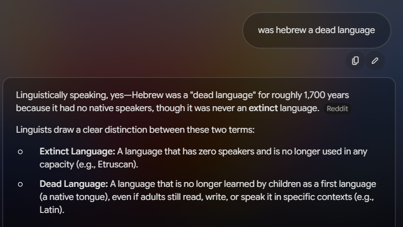Select the 'was hebrew a dead language' message bubble
This screenshot has height=227, width=403.
317,30
